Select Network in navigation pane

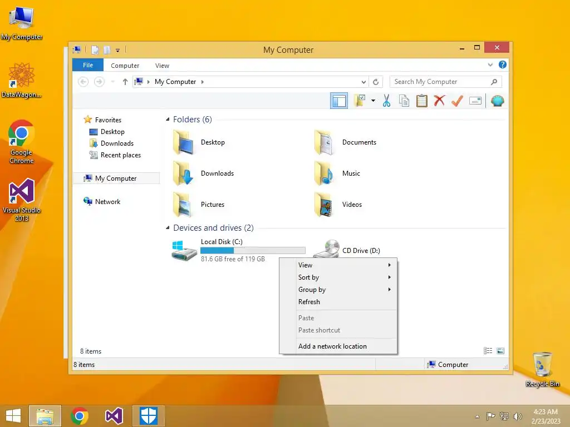[x=107, y=201]
